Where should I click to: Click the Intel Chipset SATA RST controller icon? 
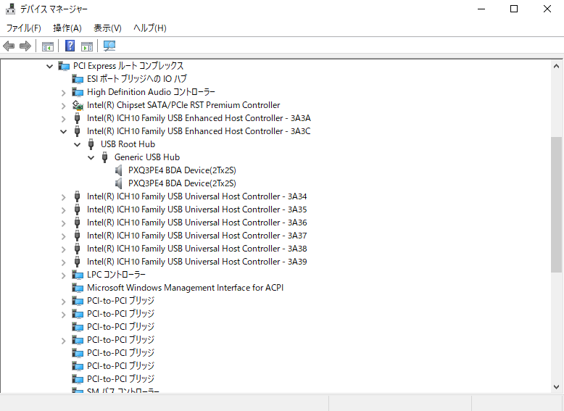pos(78,105)
